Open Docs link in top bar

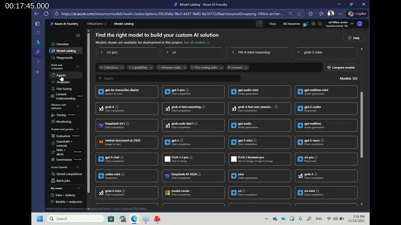[273, 24]
